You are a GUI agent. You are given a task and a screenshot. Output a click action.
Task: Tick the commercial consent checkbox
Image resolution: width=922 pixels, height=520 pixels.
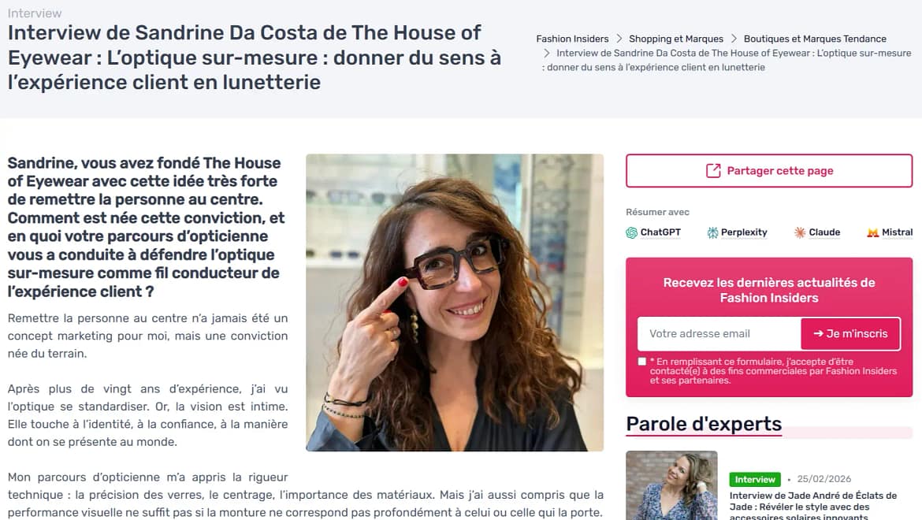tap(642, 362)
